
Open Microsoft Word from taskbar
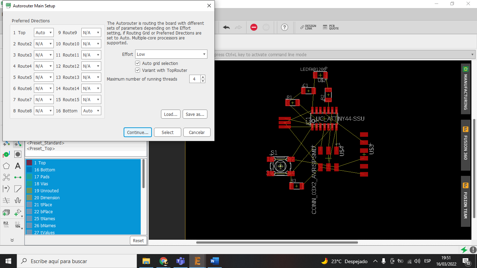pos(214,261)
